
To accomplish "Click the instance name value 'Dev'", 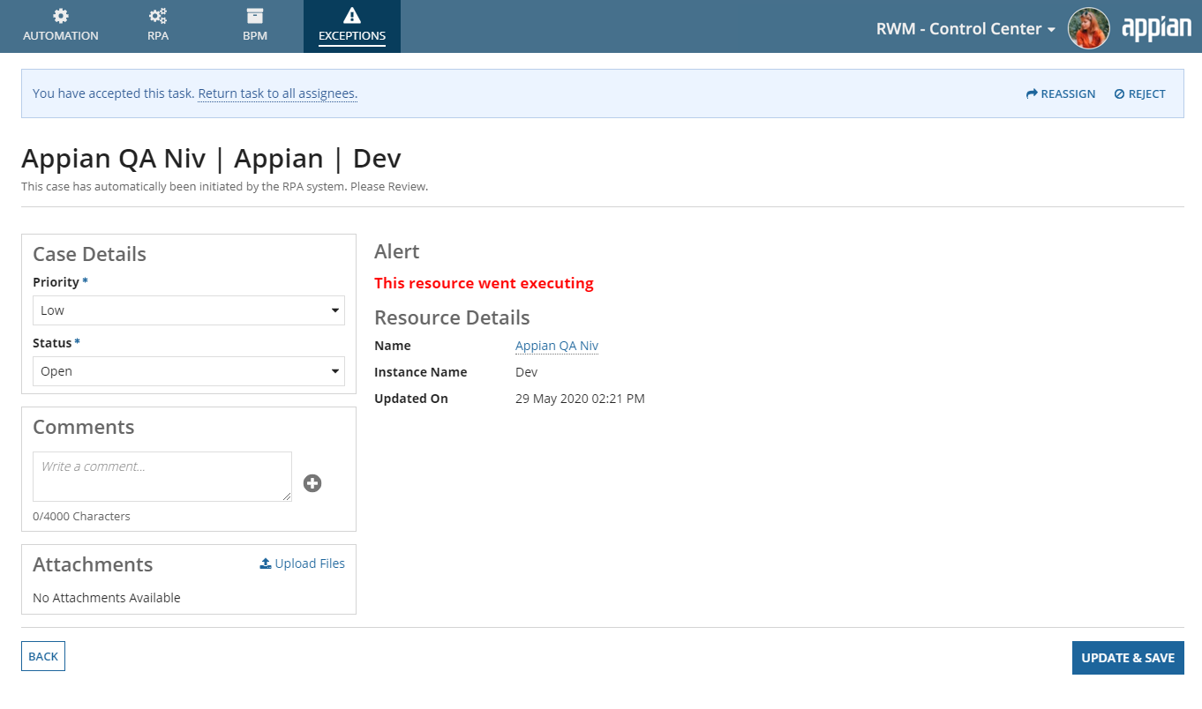I will pyautogui.click(x=526, y=372).
